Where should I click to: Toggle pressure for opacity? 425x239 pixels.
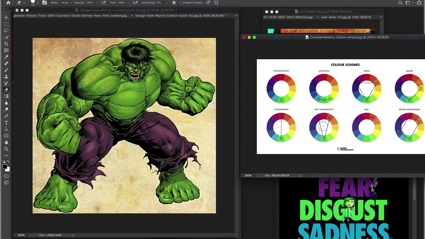coord(104,3)
